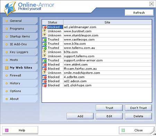Click the Don't Trust button
Viewport: 156px width, 136px height.
click(x=138, y=108)
